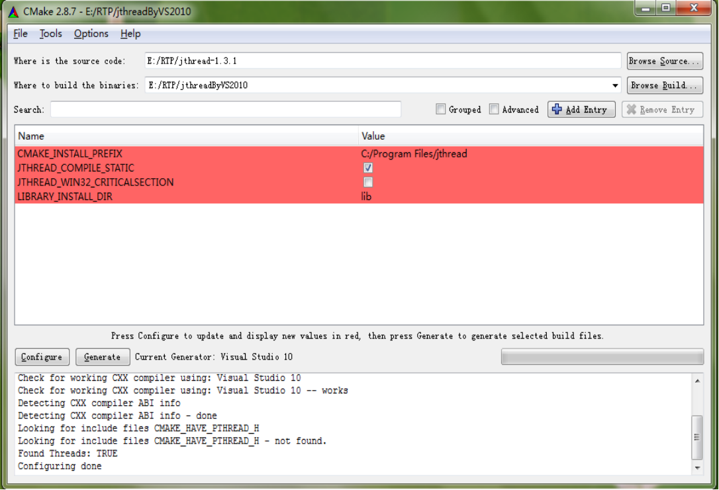The width and height of the screenshot is (719, 490).
Task: Enable the Grouped checkbox
Action: click(441, 109)
